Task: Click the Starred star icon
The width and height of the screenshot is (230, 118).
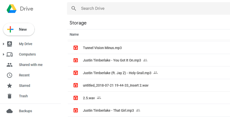Action: [x=9, y=86]
